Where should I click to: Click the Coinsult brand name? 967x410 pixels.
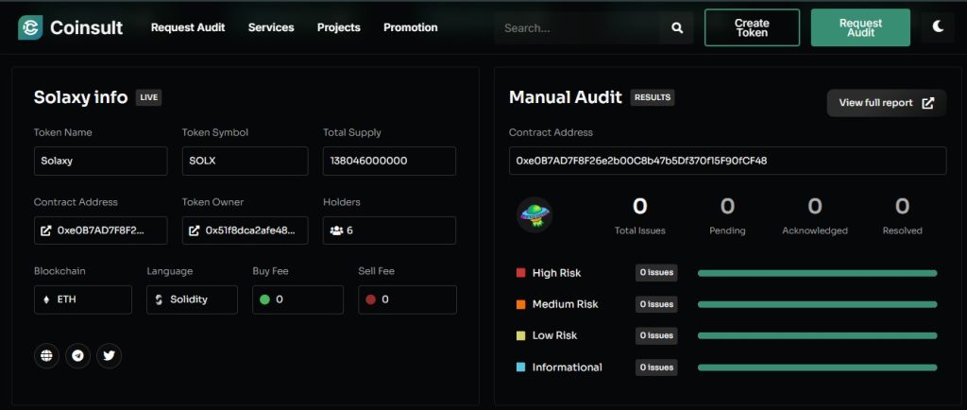coord(86,27)
